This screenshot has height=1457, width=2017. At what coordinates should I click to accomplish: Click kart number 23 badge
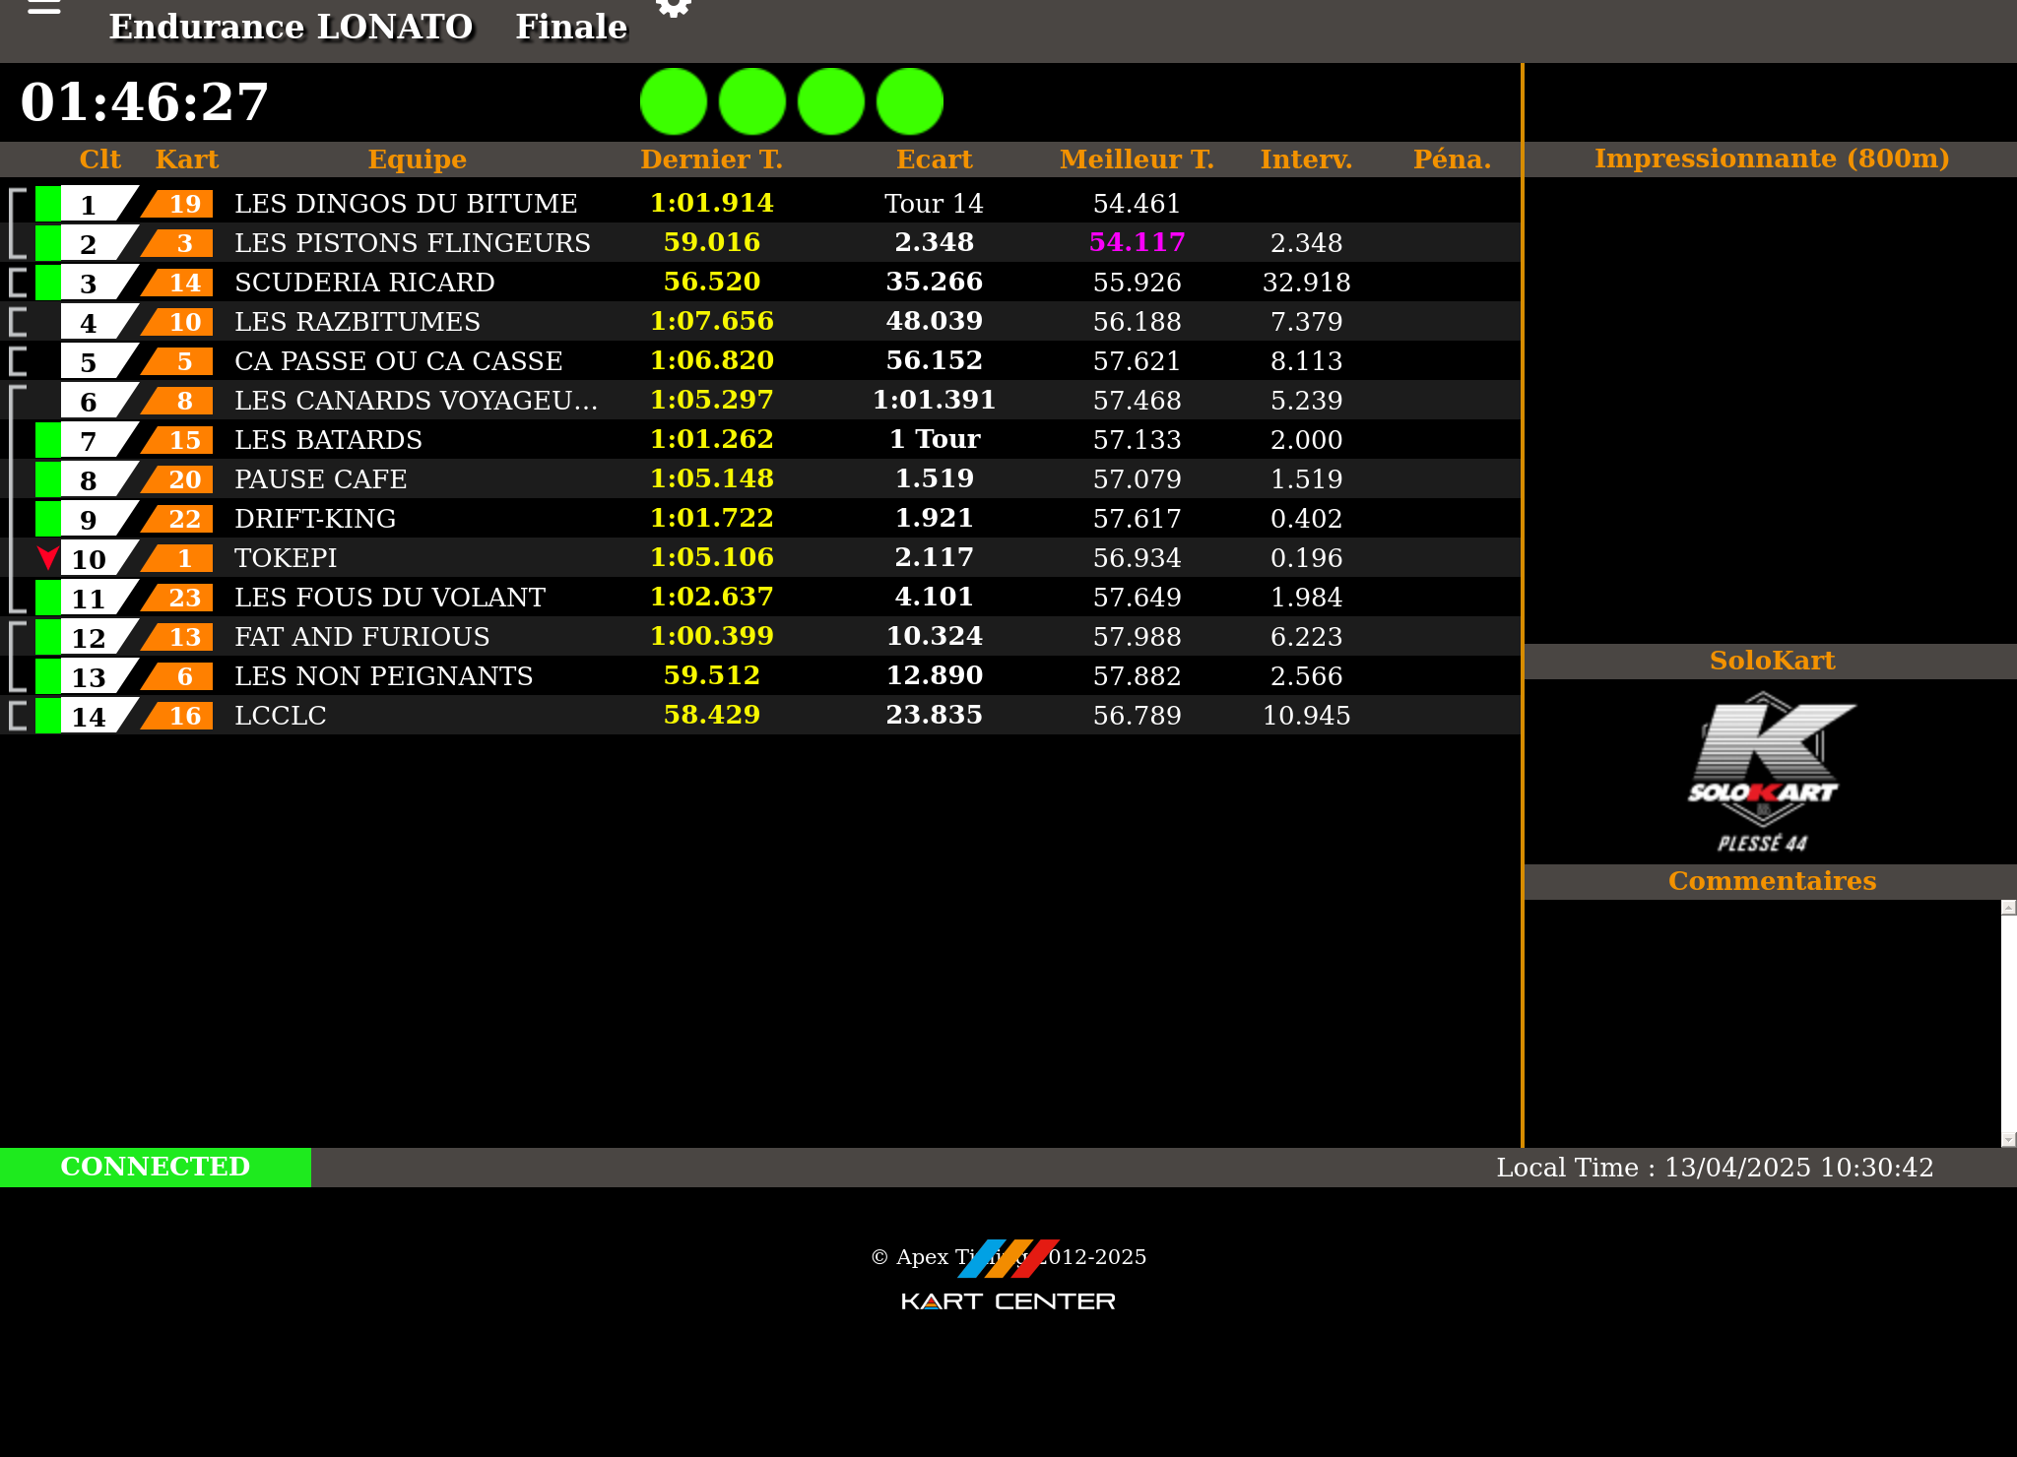[177, 598]
